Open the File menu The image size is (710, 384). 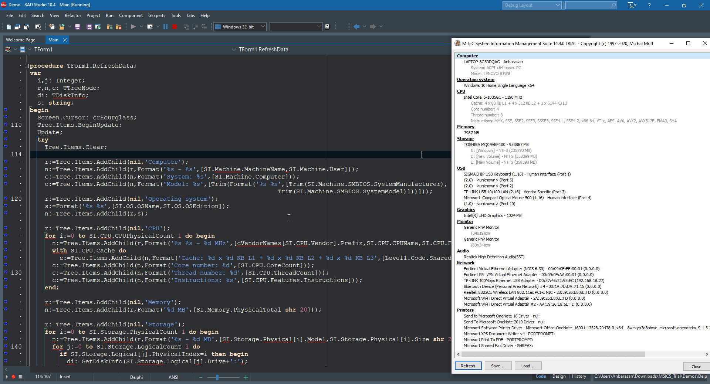coord(10,16)
